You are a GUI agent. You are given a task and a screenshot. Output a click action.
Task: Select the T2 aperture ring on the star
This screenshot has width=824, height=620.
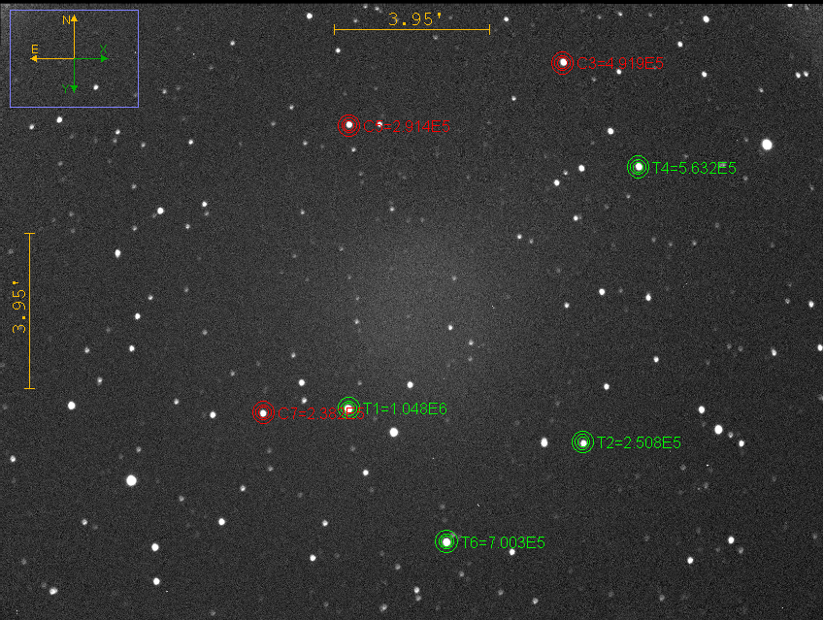(x=582, y=442)
